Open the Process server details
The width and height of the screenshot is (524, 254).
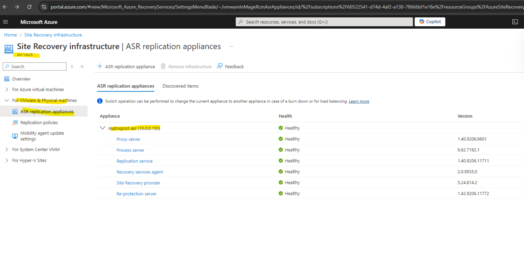(130, 150)
